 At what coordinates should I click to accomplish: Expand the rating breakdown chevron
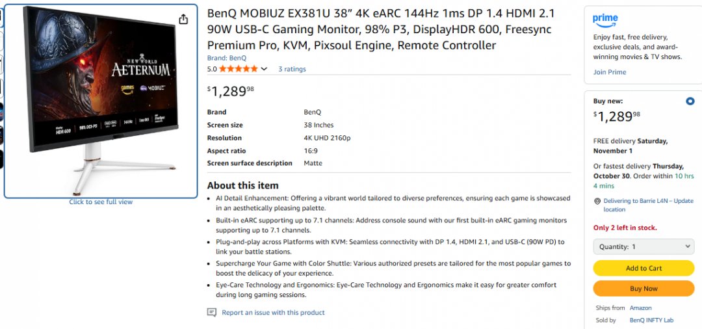pyautogui.click(x=264, y=69)
